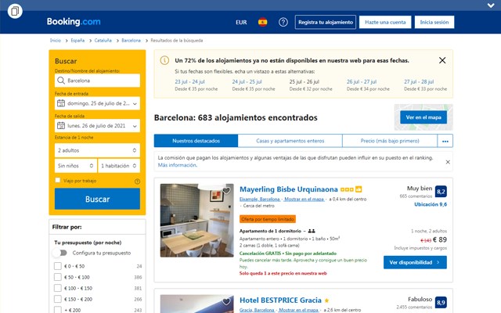This screenshot has height=313, width=501.
Task: Click Ver en el mapa button
Action: point(424,117)
